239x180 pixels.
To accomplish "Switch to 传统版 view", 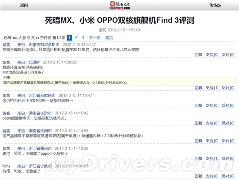I will pyautogui.click(x=215, y=6).
